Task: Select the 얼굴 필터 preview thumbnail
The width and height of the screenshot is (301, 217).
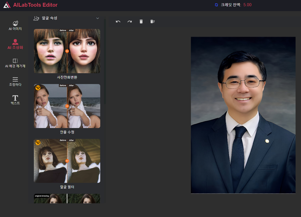Action: (67, 161)
